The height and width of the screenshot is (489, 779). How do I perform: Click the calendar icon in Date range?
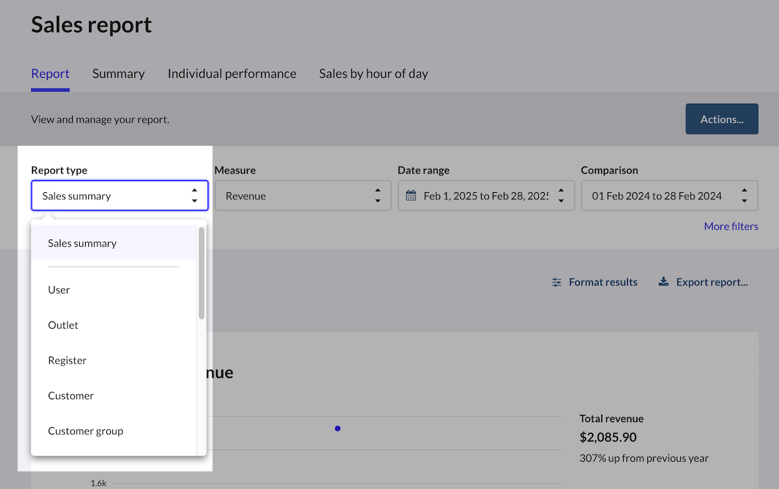coord(410,196)
